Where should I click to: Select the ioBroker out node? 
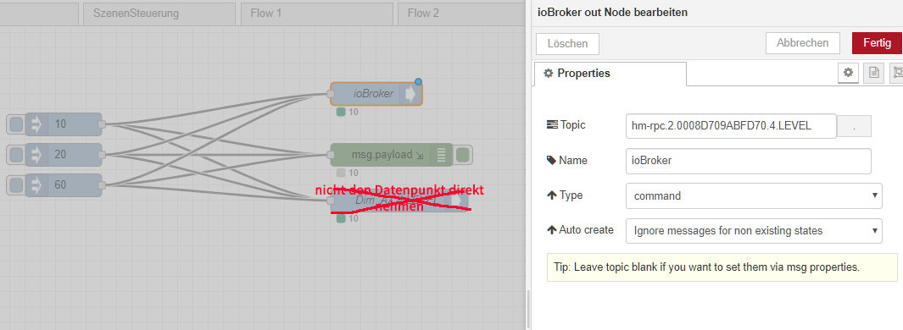[x=376, y=94]
